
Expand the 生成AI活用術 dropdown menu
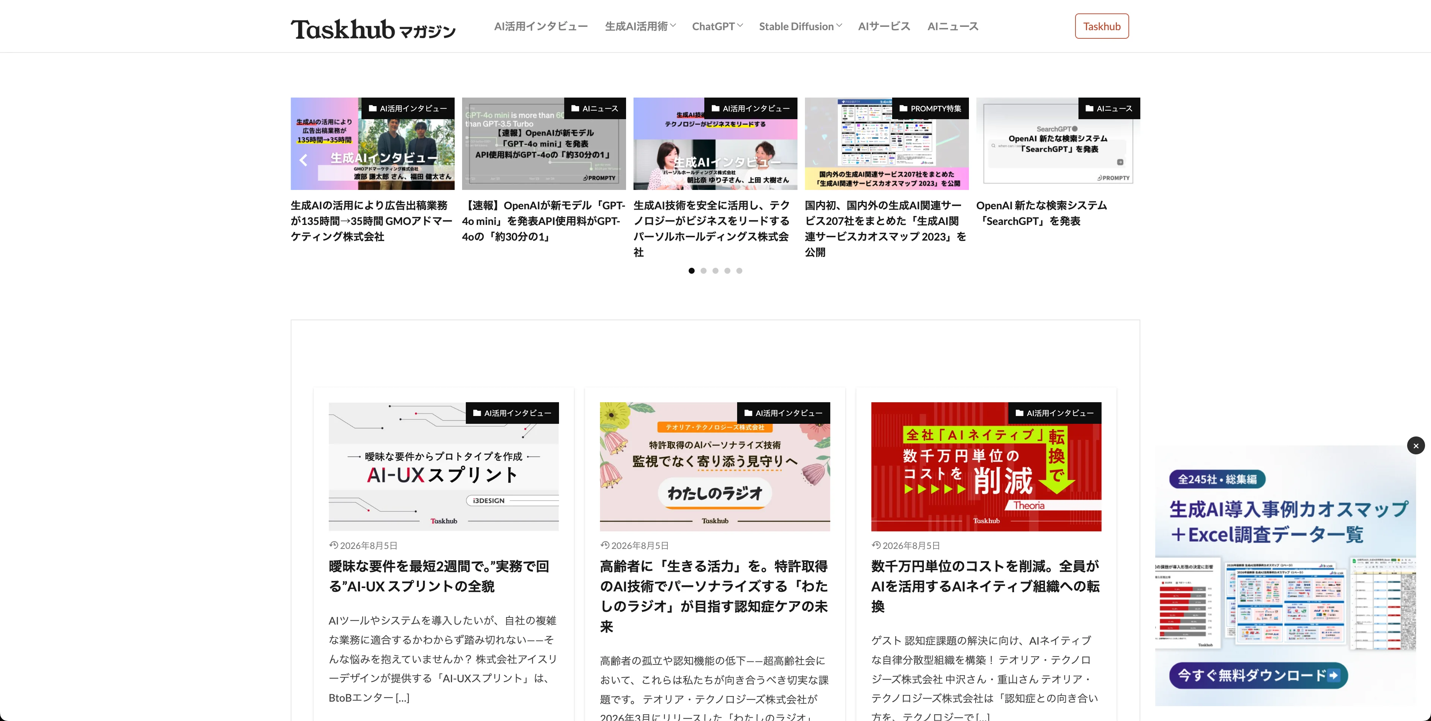coord(640,26)
